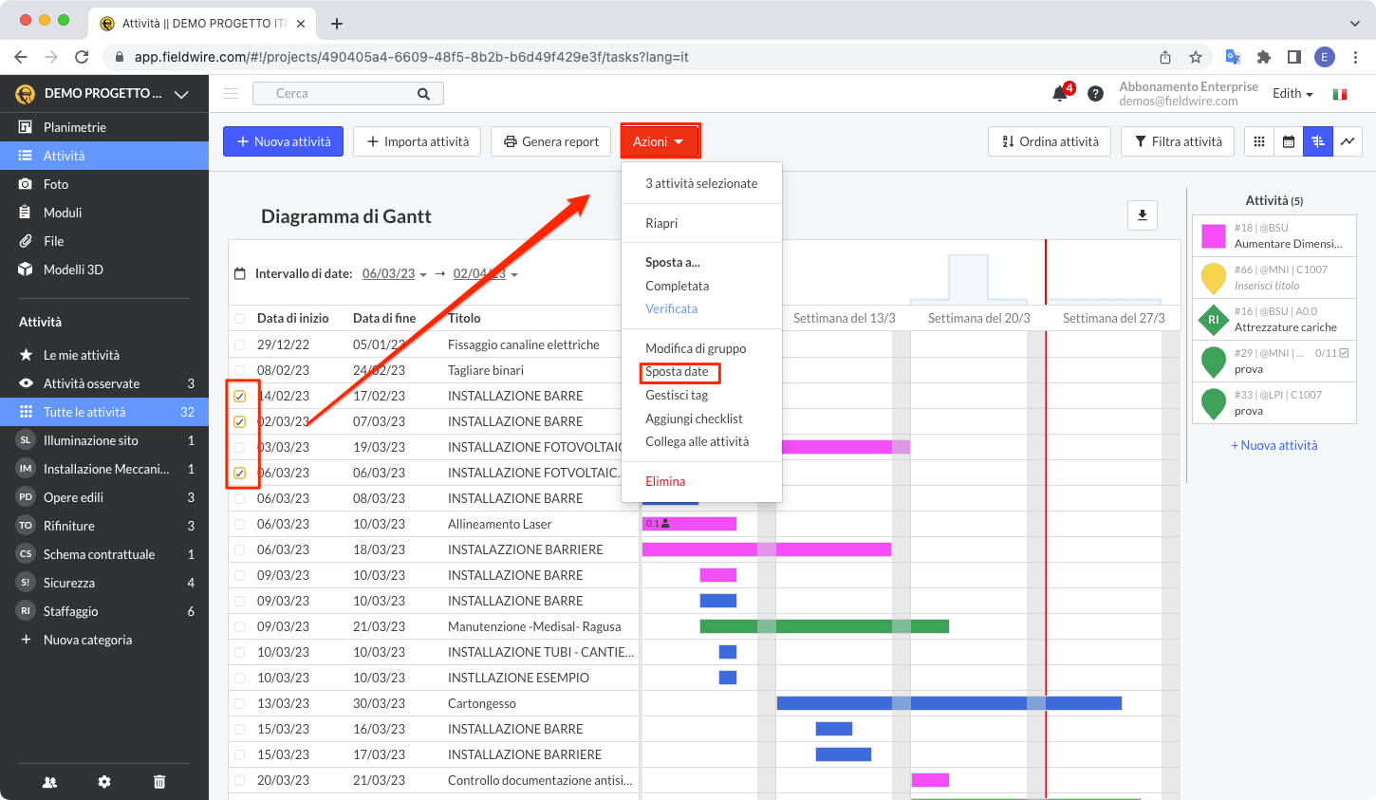Choose Sposta date from Azioni menu
Viewport: 1376px width, 800px height.
[678, 372]
